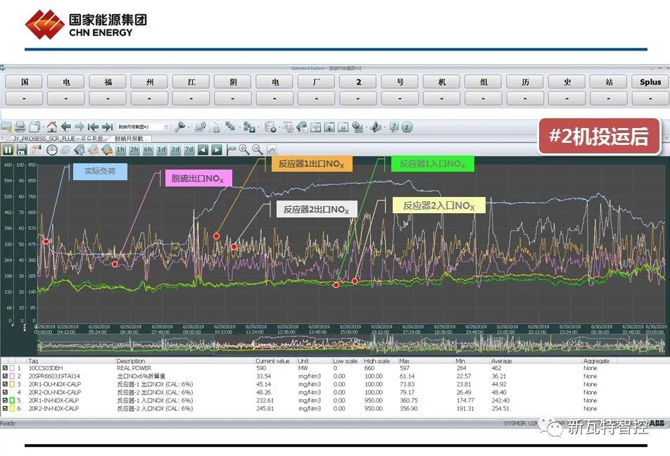Select the current value 232.61 cell
The width and height of the screenshot is (670, 456).
pyautogui.click(x=265, y=400)
